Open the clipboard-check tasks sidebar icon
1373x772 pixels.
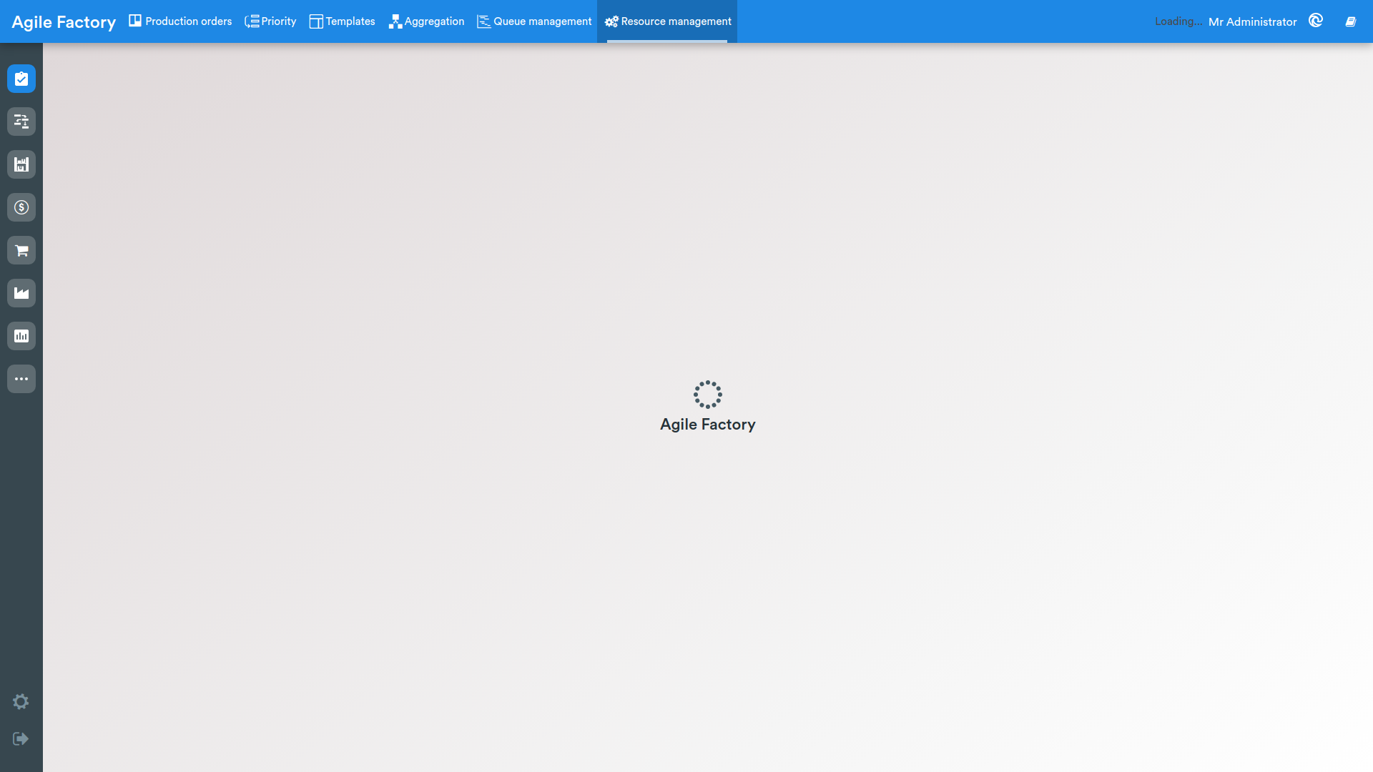(x=21, y=79)
